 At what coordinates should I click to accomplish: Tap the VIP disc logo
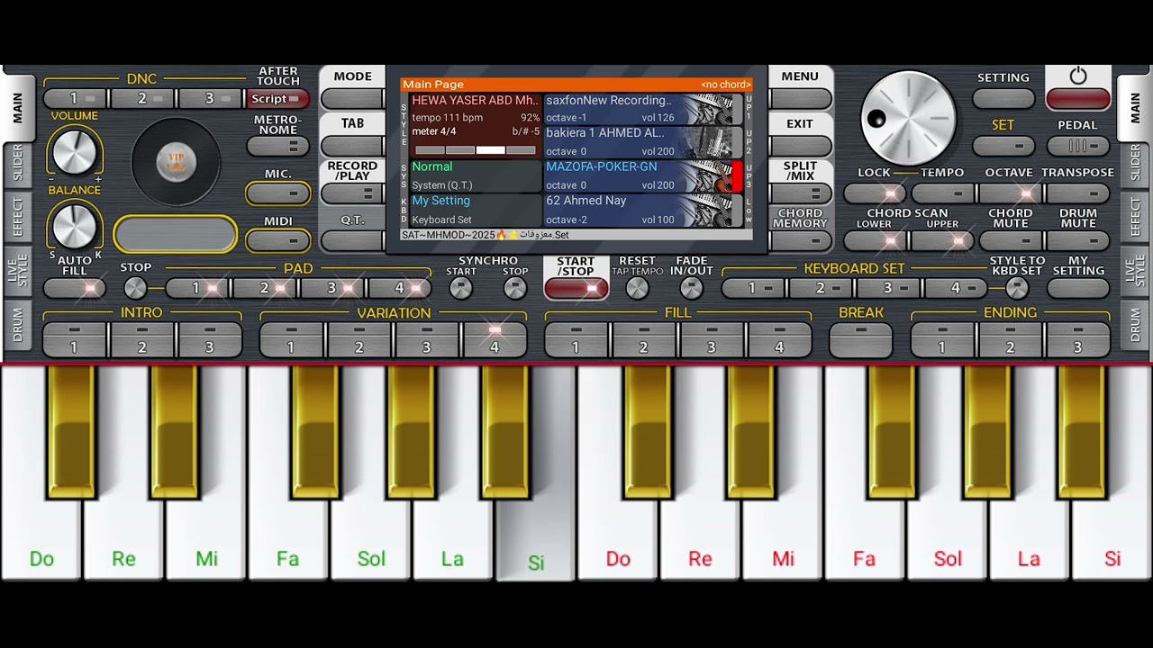point(176,162)
